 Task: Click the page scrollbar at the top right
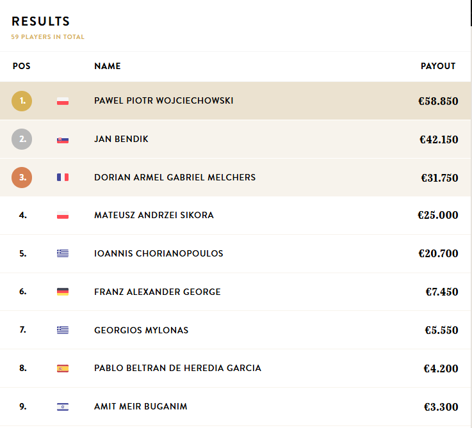pos(471,13)
